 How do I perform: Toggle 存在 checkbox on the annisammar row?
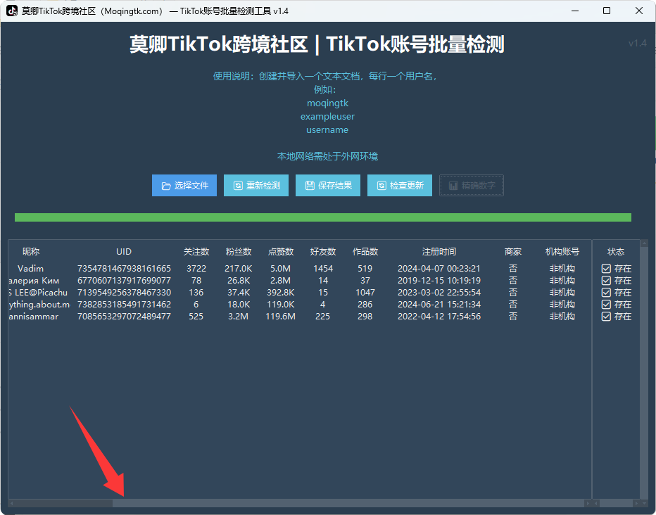point(605,316)
